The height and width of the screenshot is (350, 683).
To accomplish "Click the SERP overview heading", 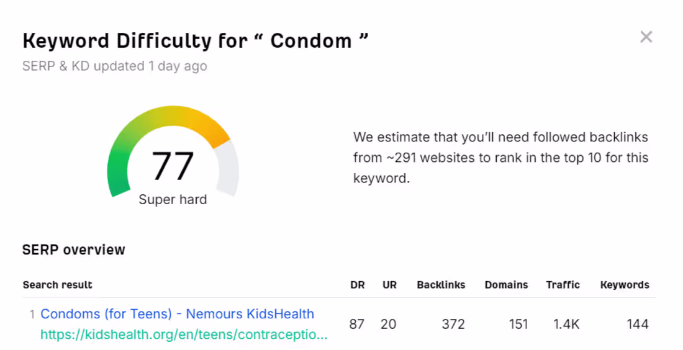I will (x=74, y=249).
